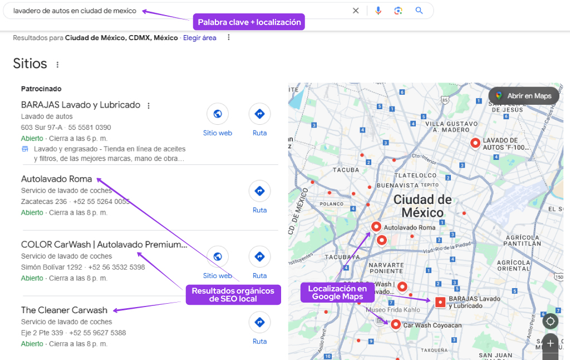Click the route icon for BARAJAS Lavado
570x360 pixels.
pyautogui.click(x=259, y=114)
